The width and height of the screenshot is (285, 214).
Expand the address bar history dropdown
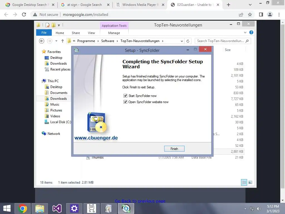[x=181, y=41]
